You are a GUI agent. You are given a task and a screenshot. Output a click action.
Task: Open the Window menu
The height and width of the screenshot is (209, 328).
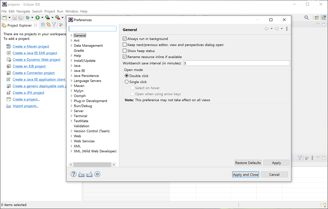[x=72, y=11]
